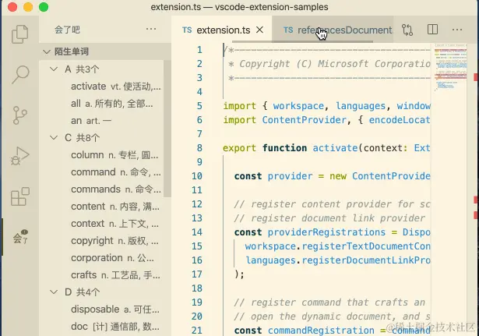Viewport: 479px width, 336px height.
Task: Open the Source Control view
Action: (19, 115)
